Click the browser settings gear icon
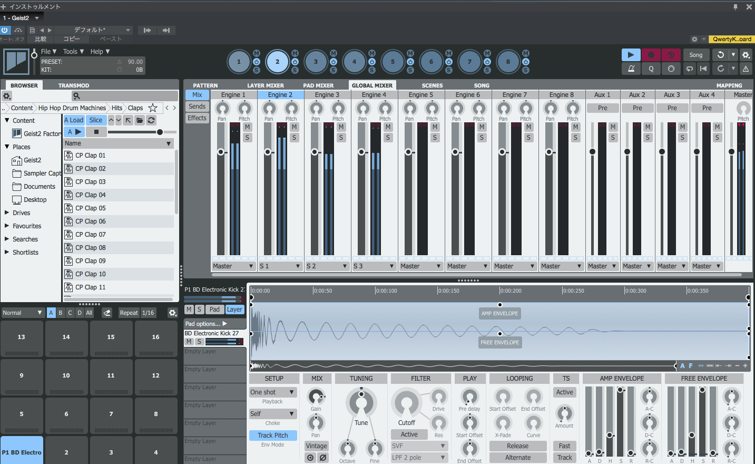Image resolution: width=755 pixels, height=464 pixels. point(7,96)
